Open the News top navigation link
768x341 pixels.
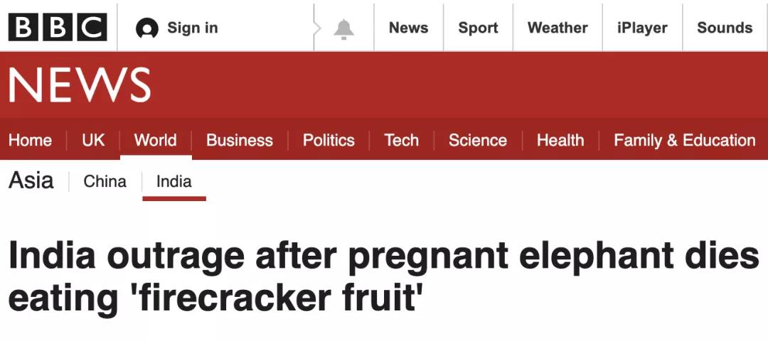click(x=408, y=28)
